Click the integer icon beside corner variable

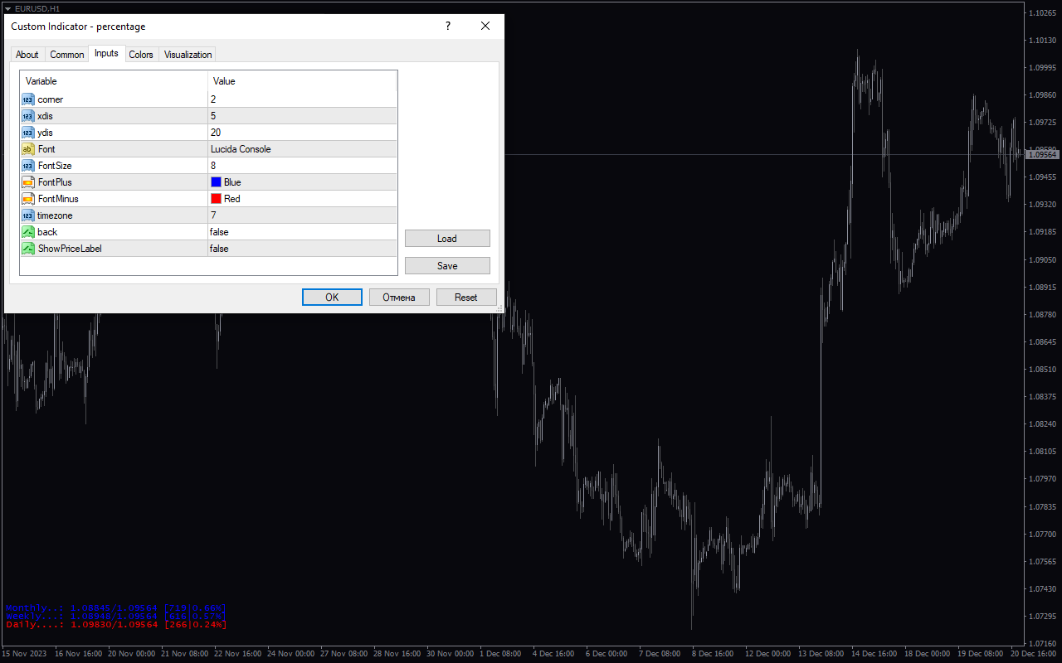click(x=28, y=99)
